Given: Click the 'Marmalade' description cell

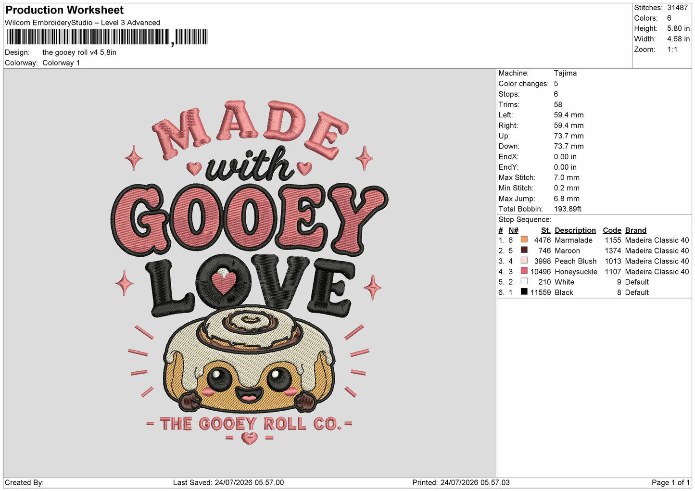Looking at the screenshot, I should point(573,240).
